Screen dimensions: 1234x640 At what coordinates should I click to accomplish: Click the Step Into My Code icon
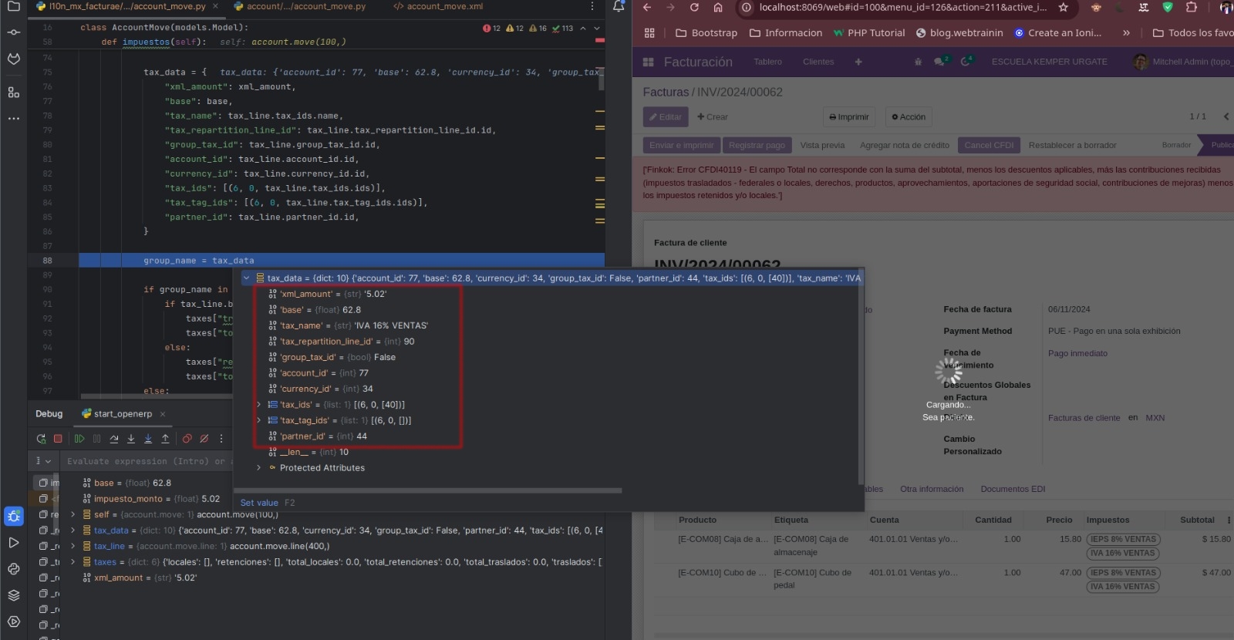148,438
